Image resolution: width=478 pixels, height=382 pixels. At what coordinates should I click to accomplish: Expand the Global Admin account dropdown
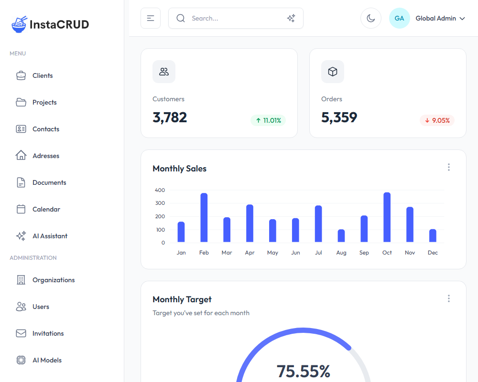point(440,18)
